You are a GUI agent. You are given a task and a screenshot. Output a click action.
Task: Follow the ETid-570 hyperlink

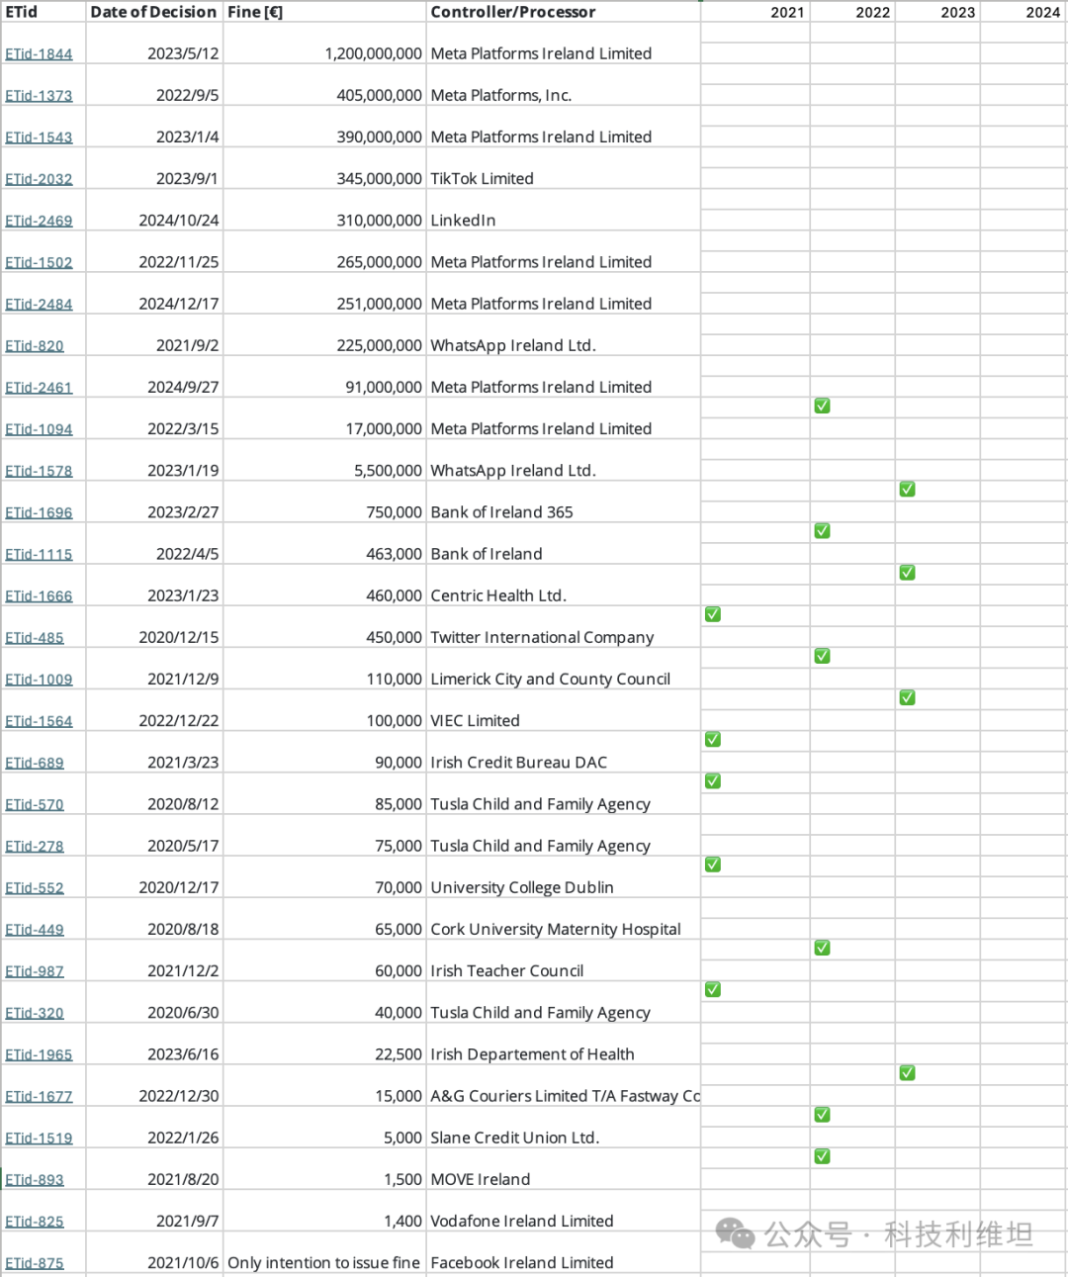point(35,804)
